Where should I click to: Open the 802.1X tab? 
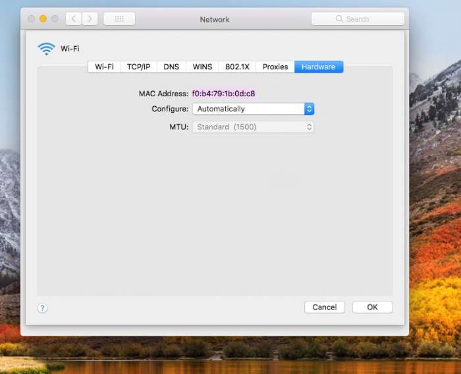click(x=237, y=67)
